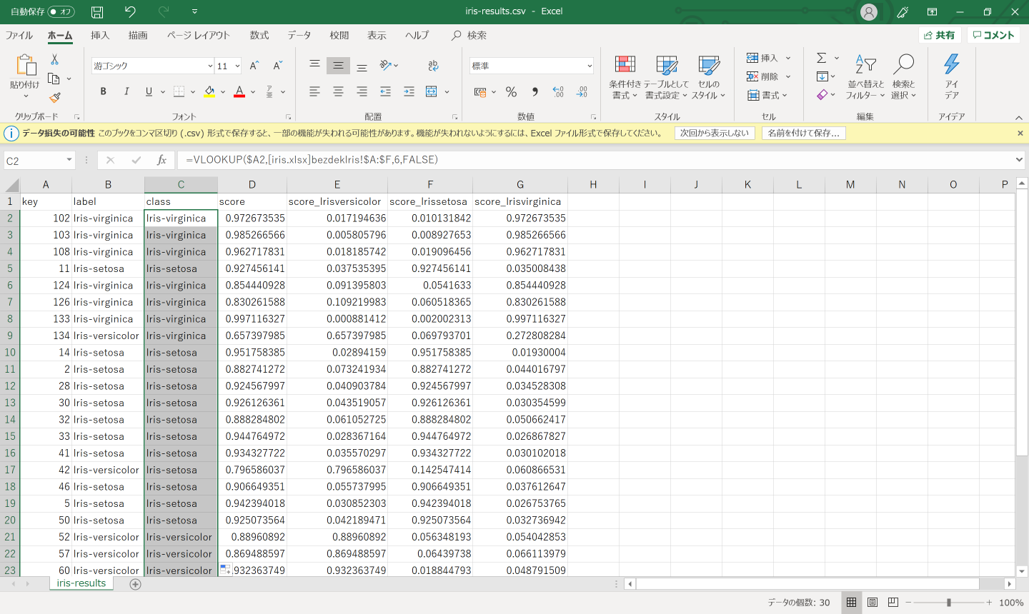Decrease indent icon
The width and height of the screenshot is (1029, 614).
[385, 91]
